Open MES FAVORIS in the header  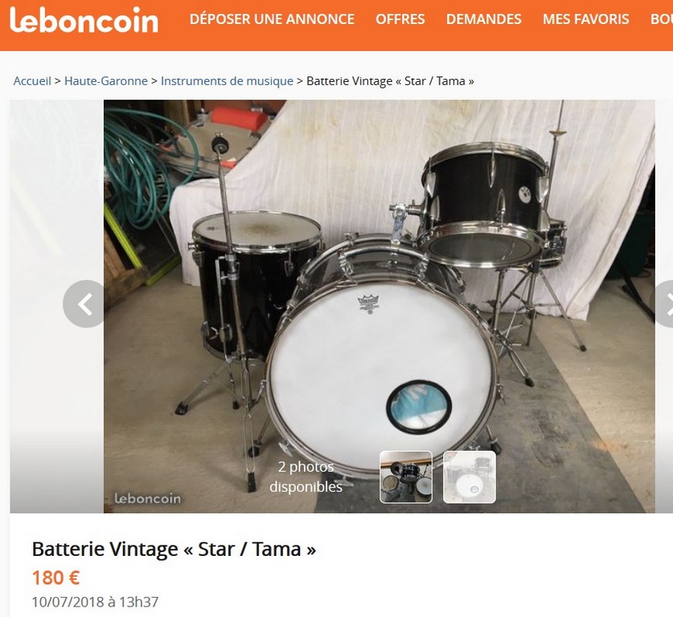click(585, 19)
